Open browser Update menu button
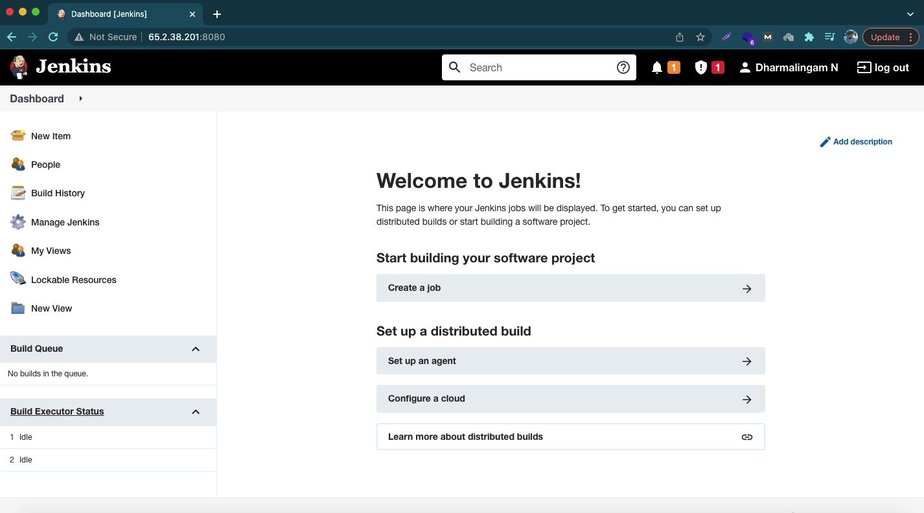This screenshot has height=513, width=924. pos(891,37)
